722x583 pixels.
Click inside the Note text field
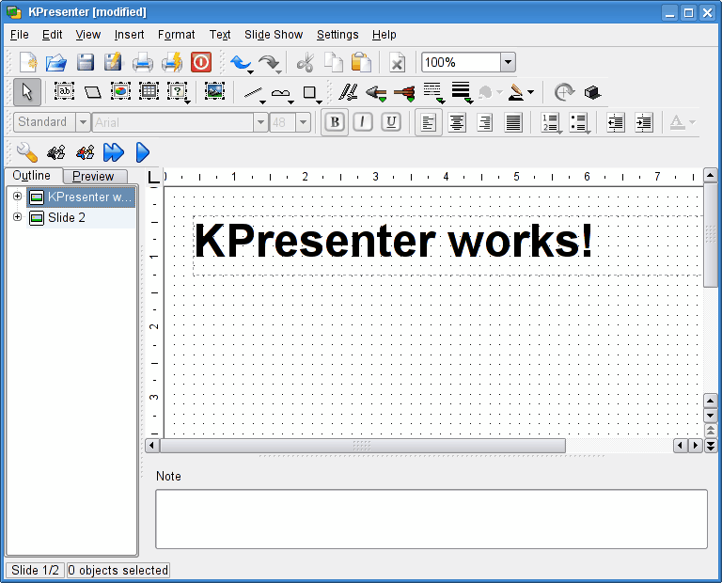pyautogui.click(x=431, y=518)
